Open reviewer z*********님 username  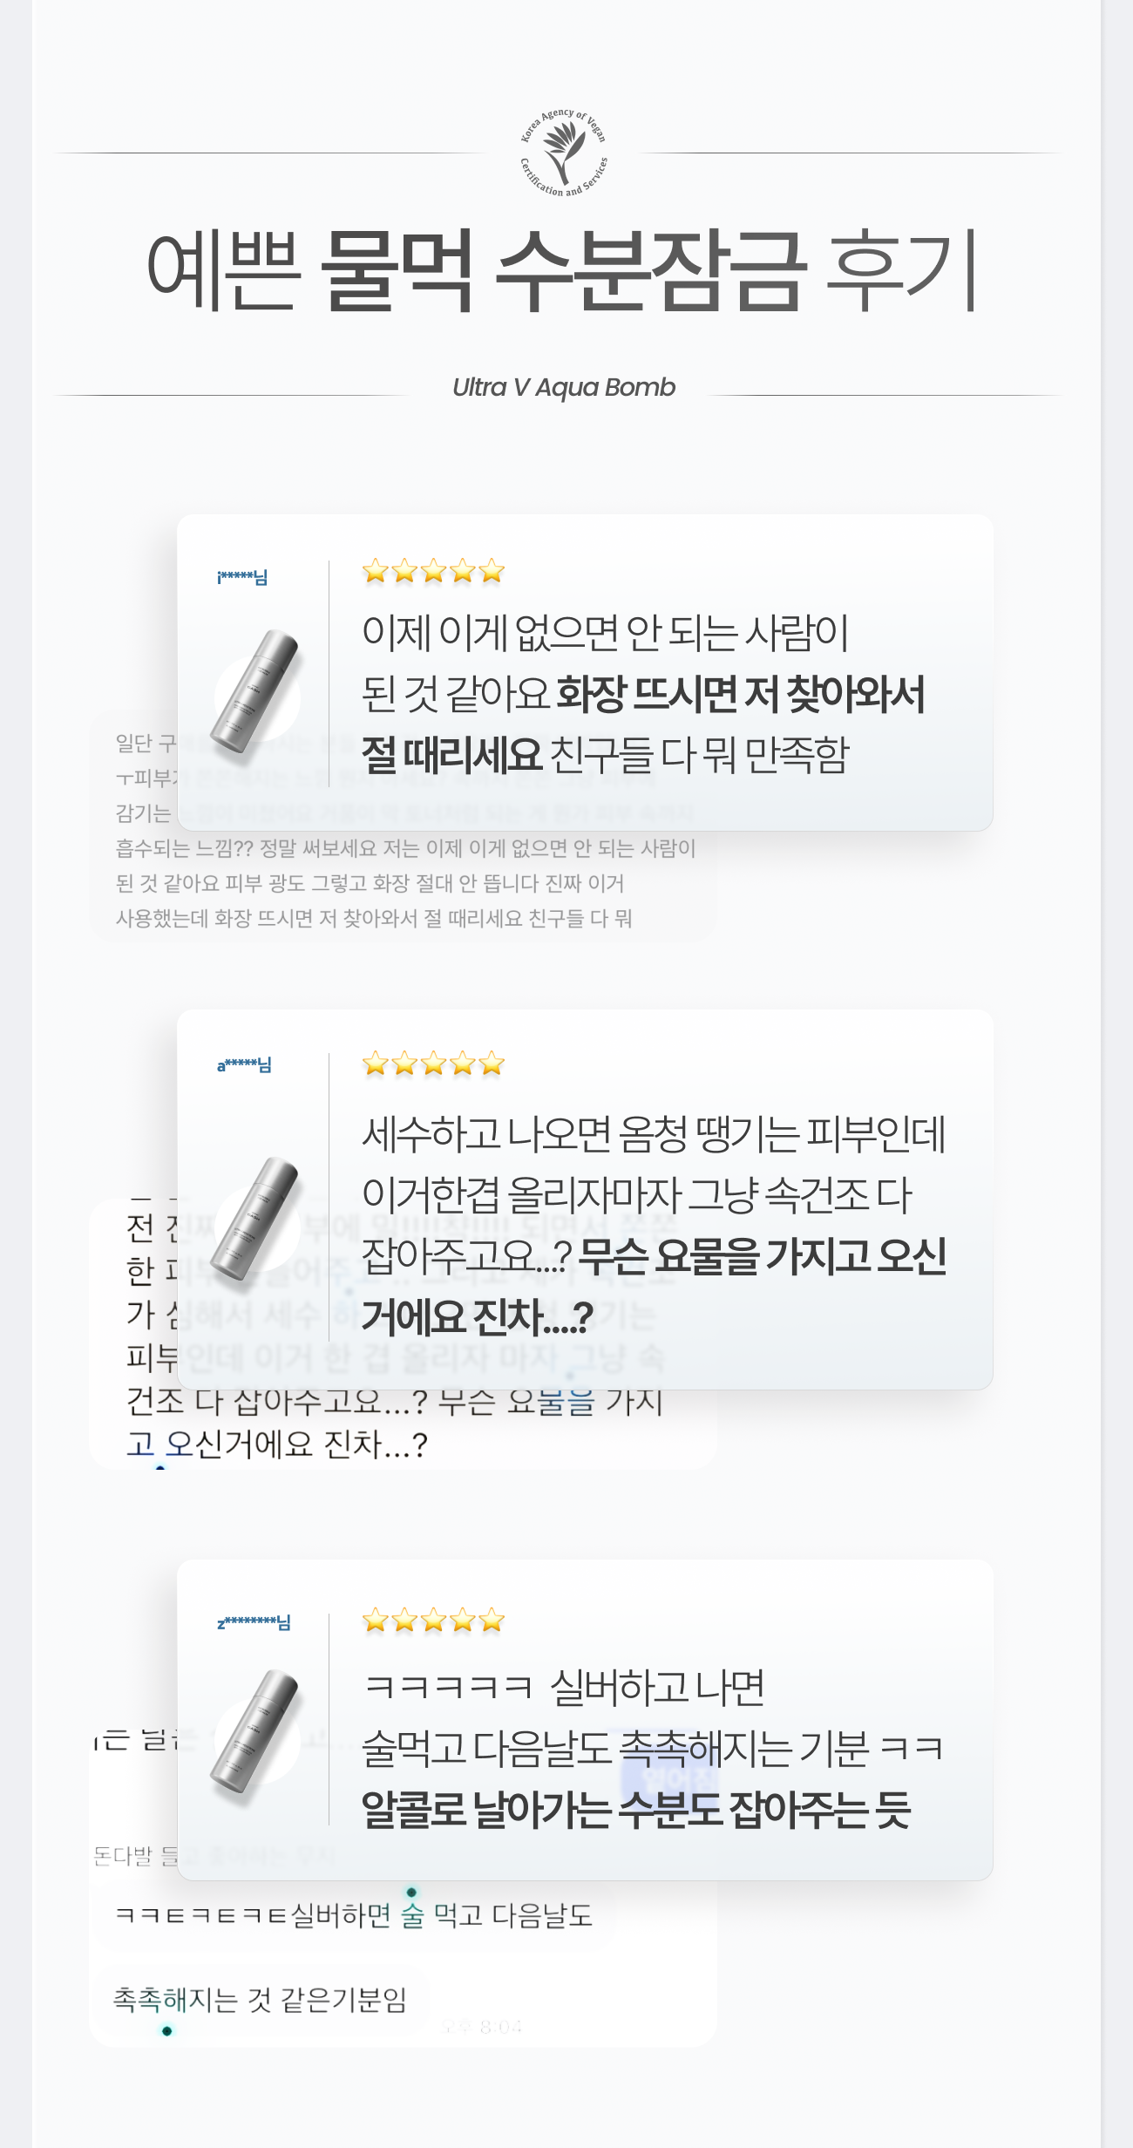click(254, 1622)
